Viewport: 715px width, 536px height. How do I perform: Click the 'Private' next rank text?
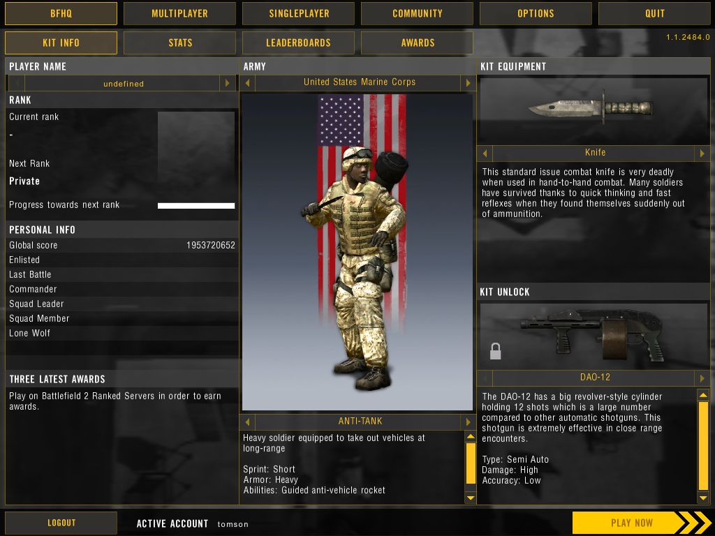coord(24,181)
